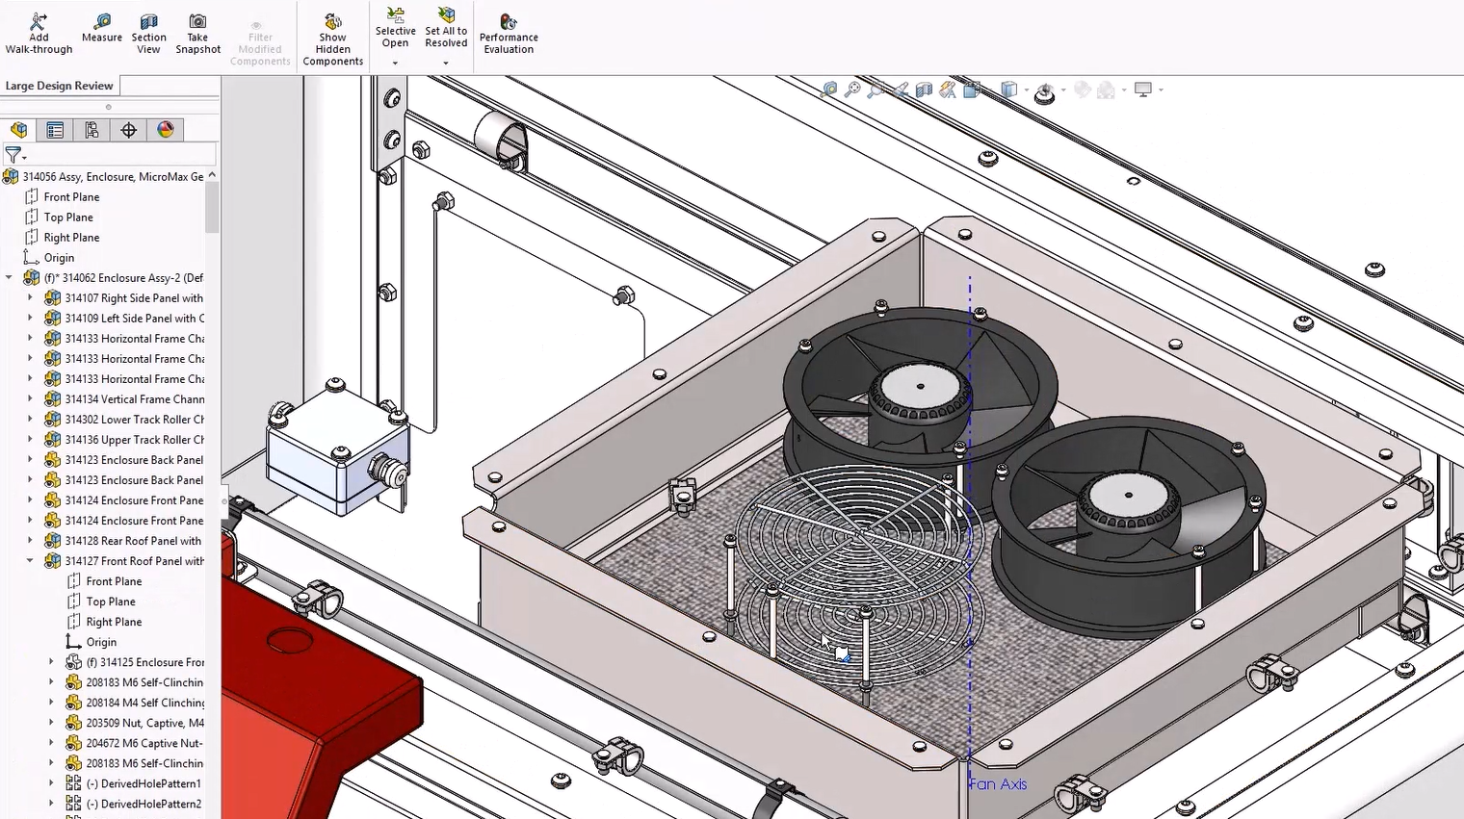Open the Selective Open dropdown arrow
This screenshot has width=1464, height=819.
[x=395, y=64]
